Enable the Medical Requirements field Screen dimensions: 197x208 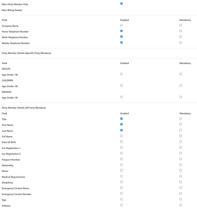click(121, 176)
